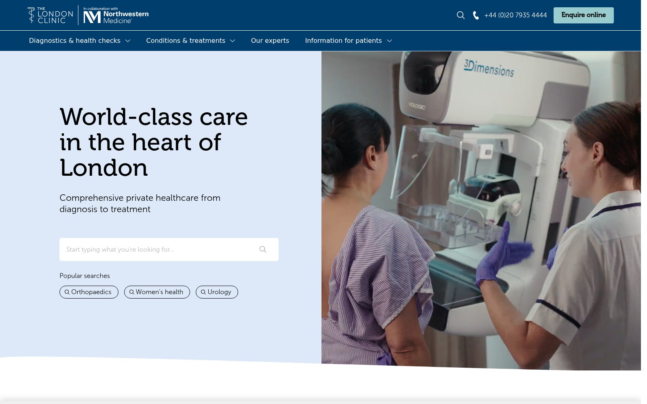Image resolution: width=647 pixels, height=404 pixels.
Task: Click the phone handset icon in header
Action: point(476,15)
